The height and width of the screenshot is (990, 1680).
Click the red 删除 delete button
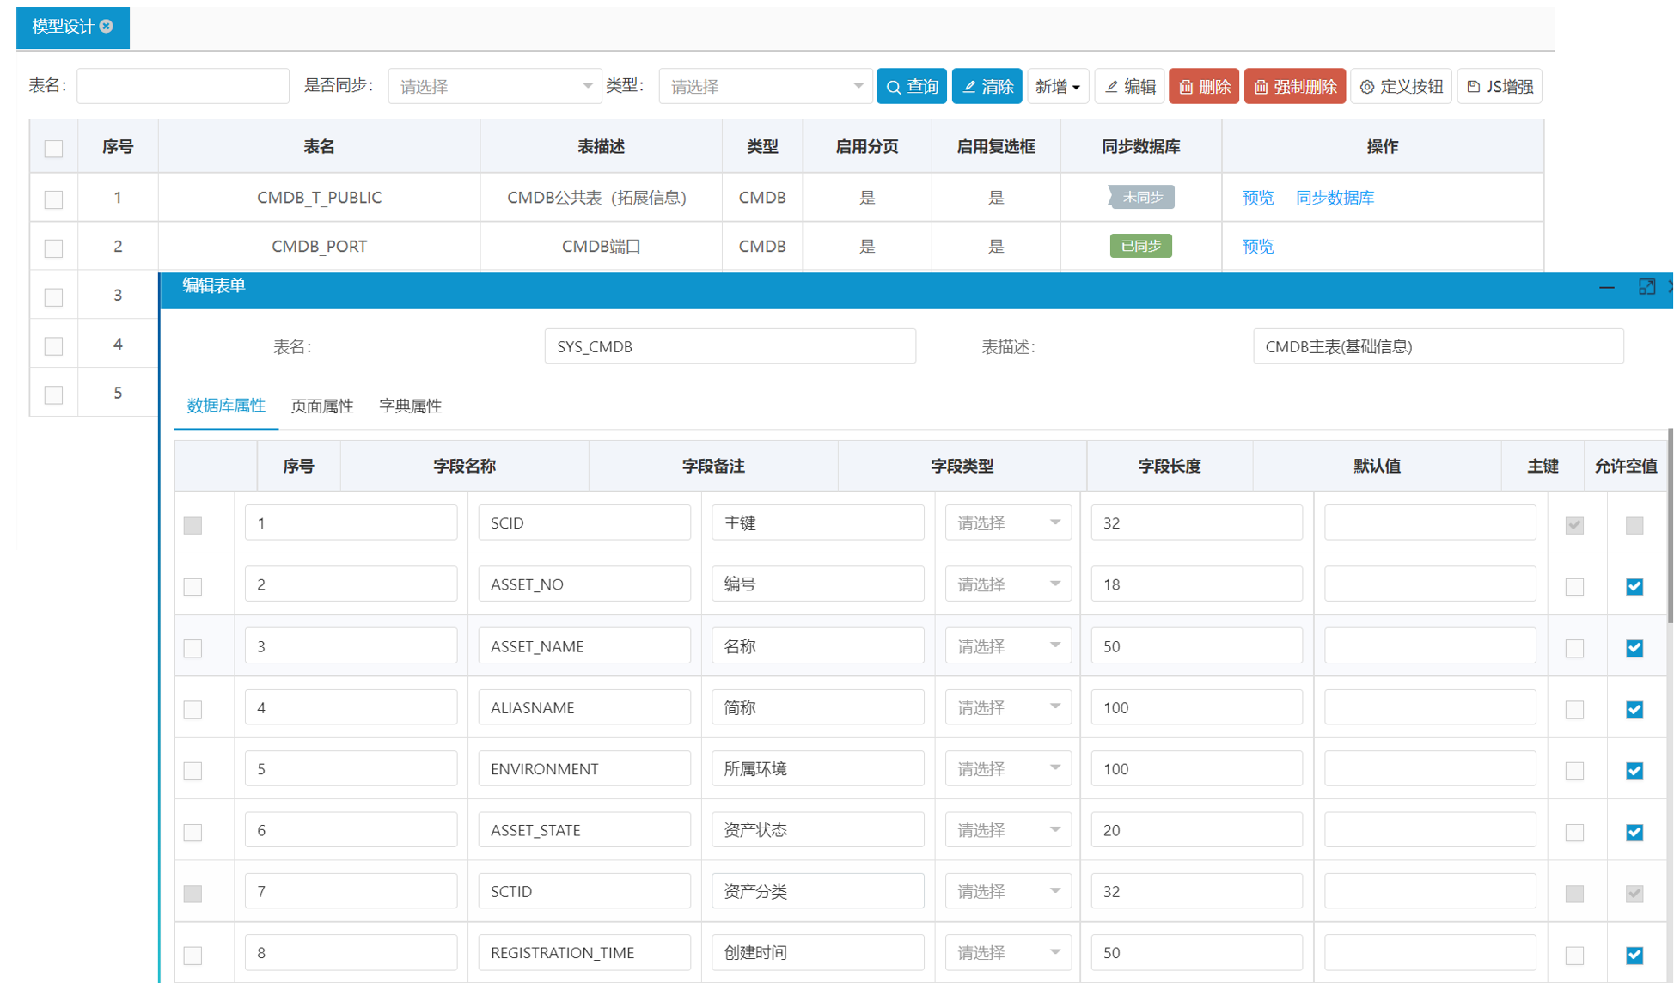tap(1203, 87)
